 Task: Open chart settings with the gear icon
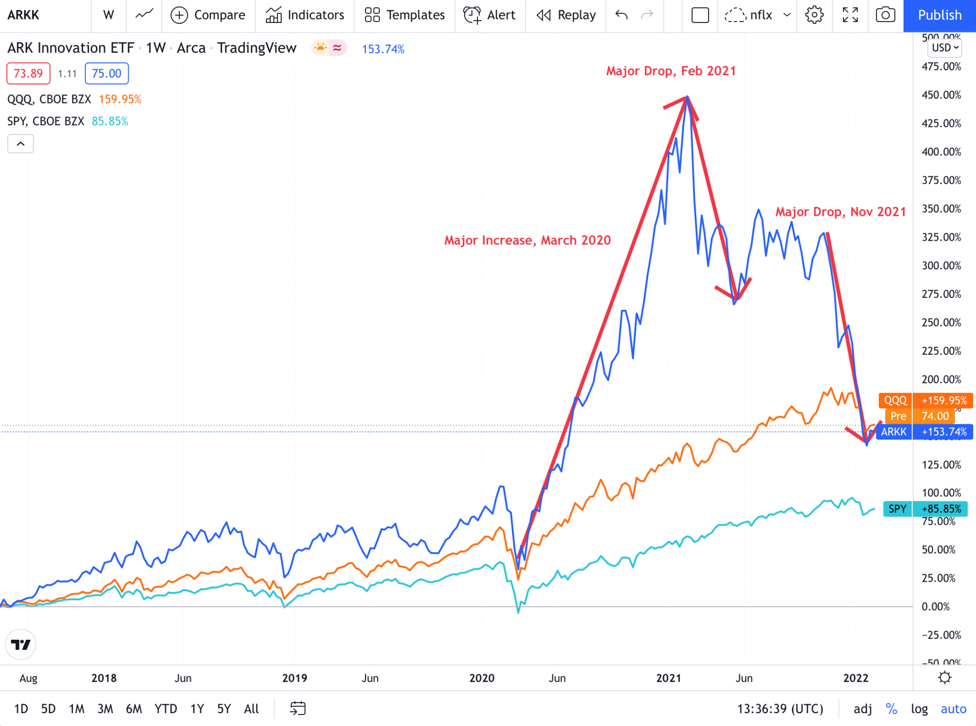814,15
